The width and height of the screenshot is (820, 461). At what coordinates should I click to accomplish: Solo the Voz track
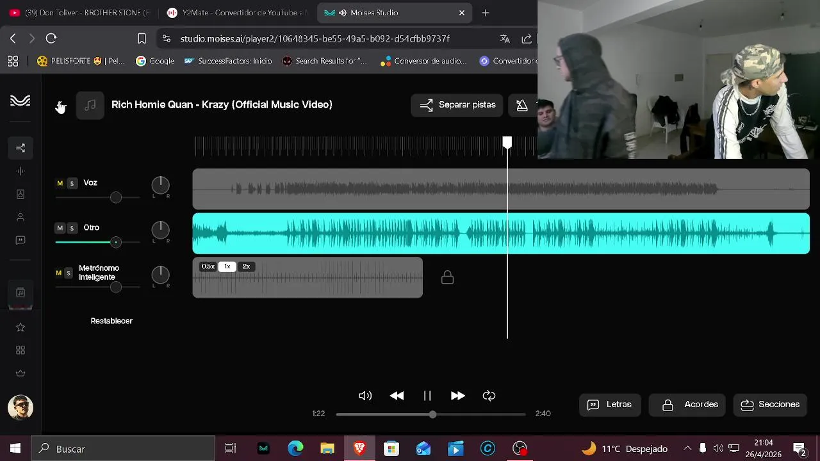pyautogui.click(x=72, y=183)
